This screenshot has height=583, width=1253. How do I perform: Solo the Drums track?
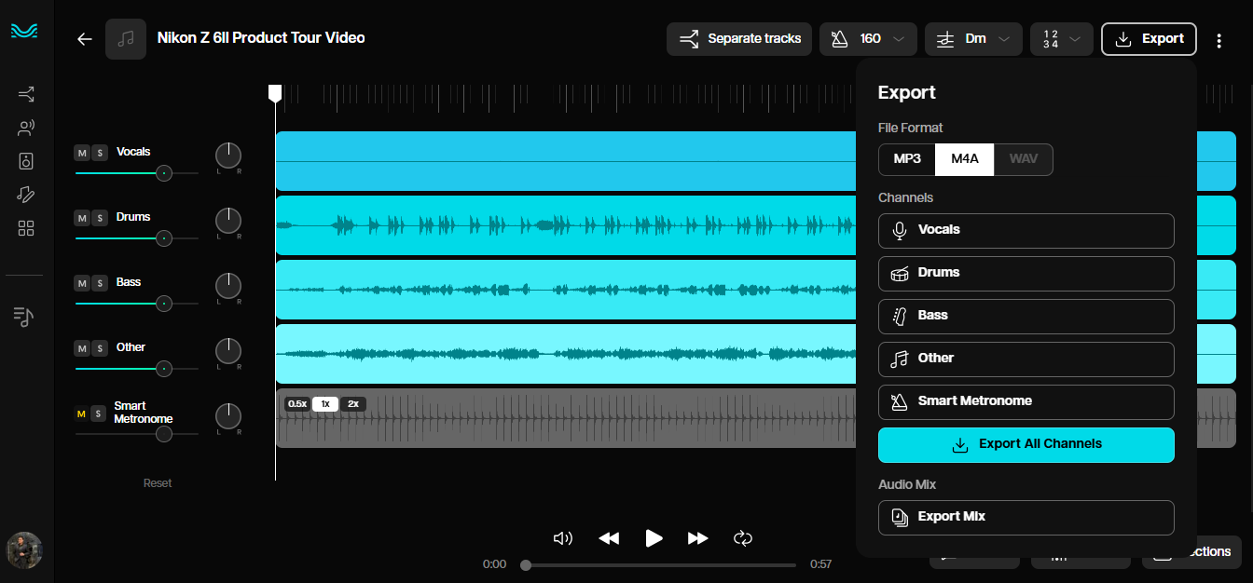point(99,217)
